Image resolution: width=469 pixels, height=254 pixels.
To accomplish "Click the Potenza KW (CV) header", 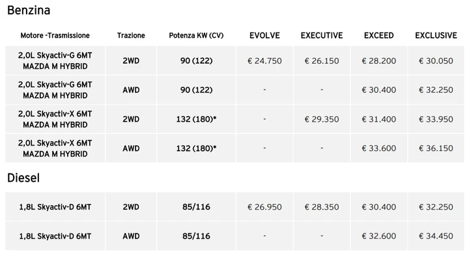I will (196, 36).
